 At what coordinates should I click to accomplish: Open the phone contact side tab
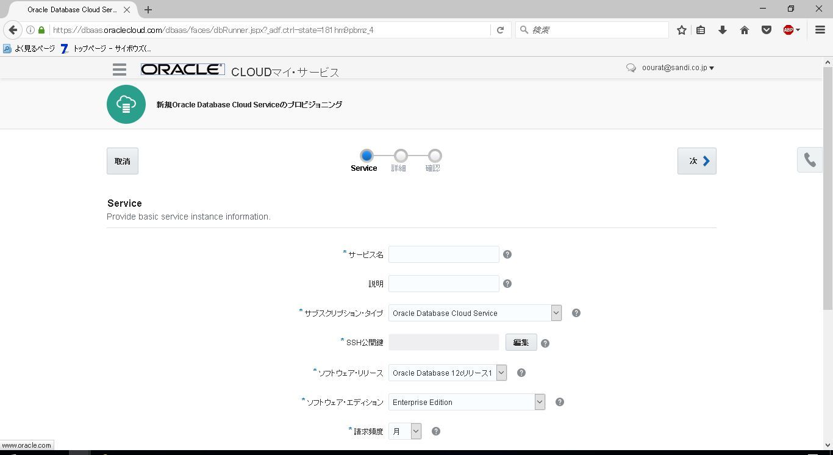coord(810,160)
